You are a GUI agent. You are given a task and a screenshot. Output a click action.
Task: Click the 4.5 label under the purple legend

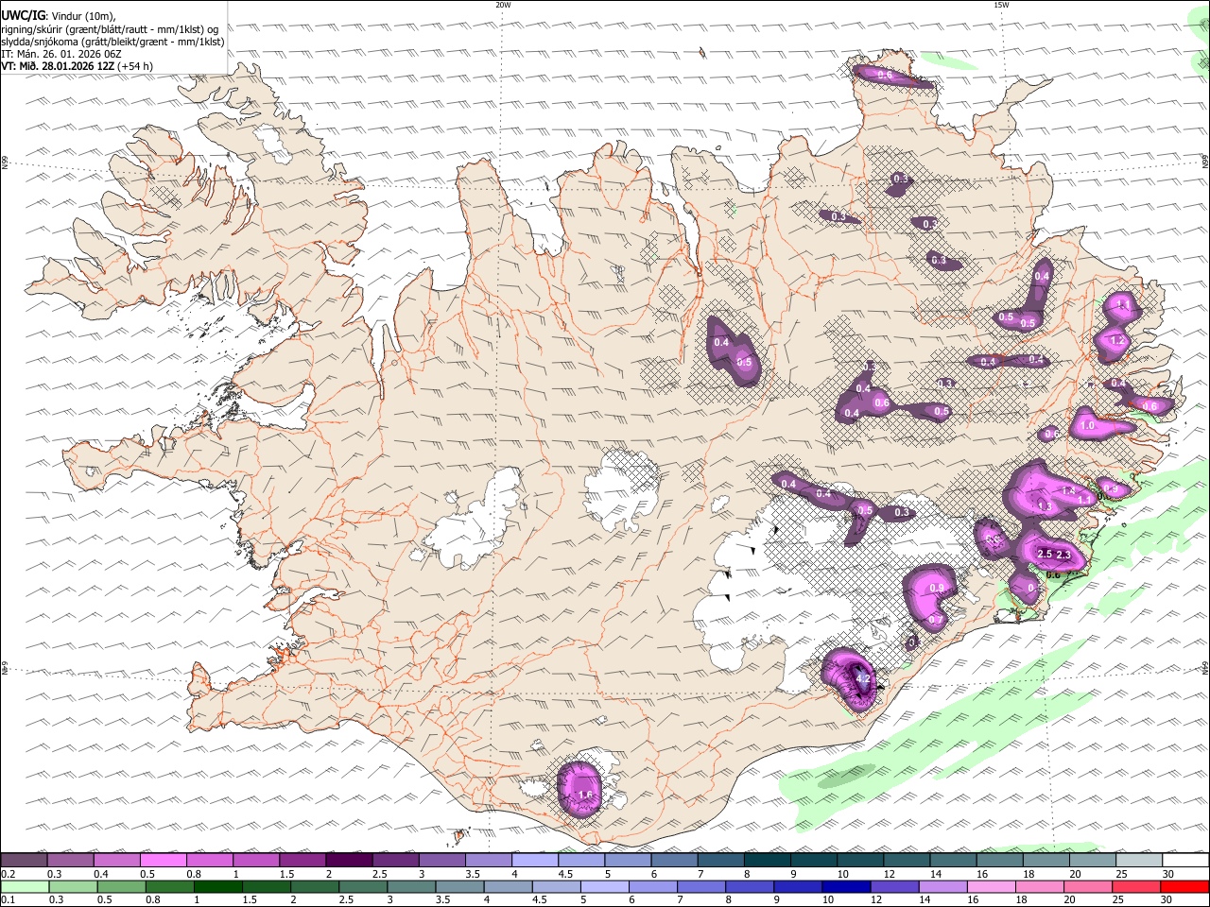(x=567, y=874)
